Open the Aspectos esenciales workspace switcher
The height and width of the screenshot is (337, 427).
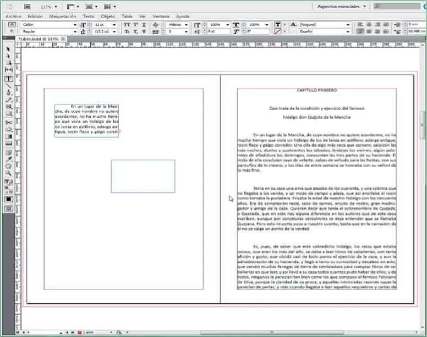[342, 6]
